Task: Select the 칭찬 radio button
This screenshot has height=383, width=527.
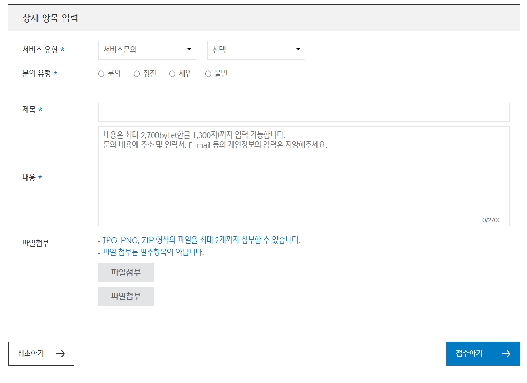Action: point(136,73)
